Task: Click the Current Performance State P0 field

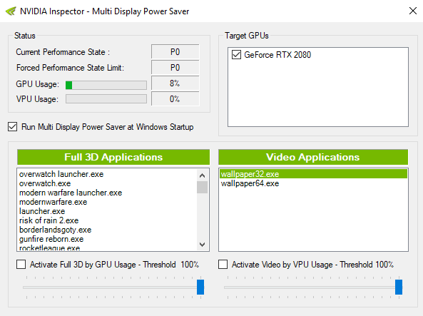Action: coord(175,51)
